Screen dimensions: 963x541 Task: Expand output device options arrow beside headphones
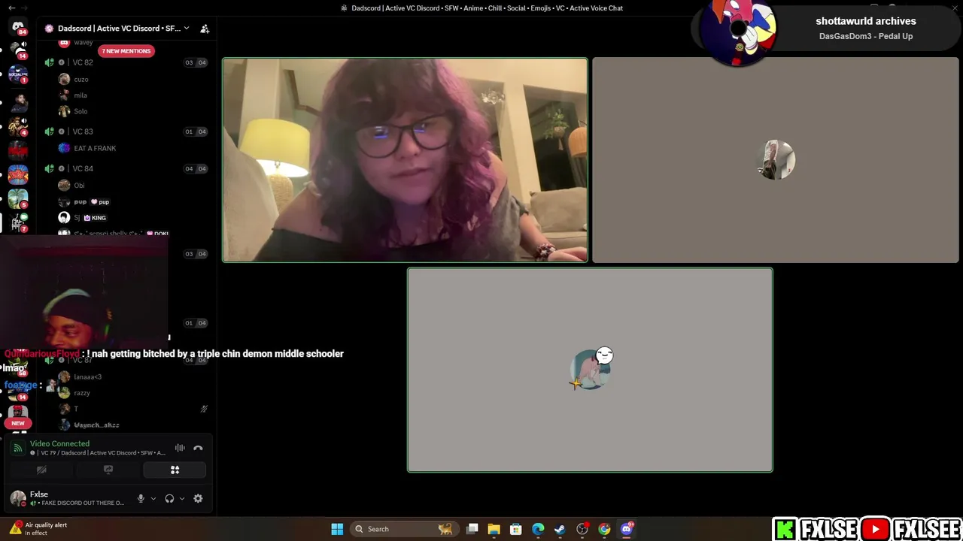point(181,498)
